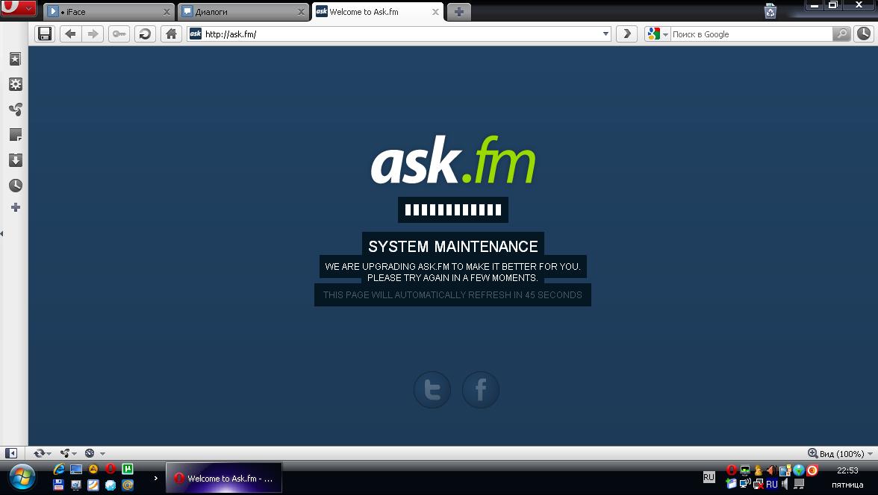Open Opera Turbo status dropdown
This screenshot has width=878, height=495.
(x=94, y=453)
